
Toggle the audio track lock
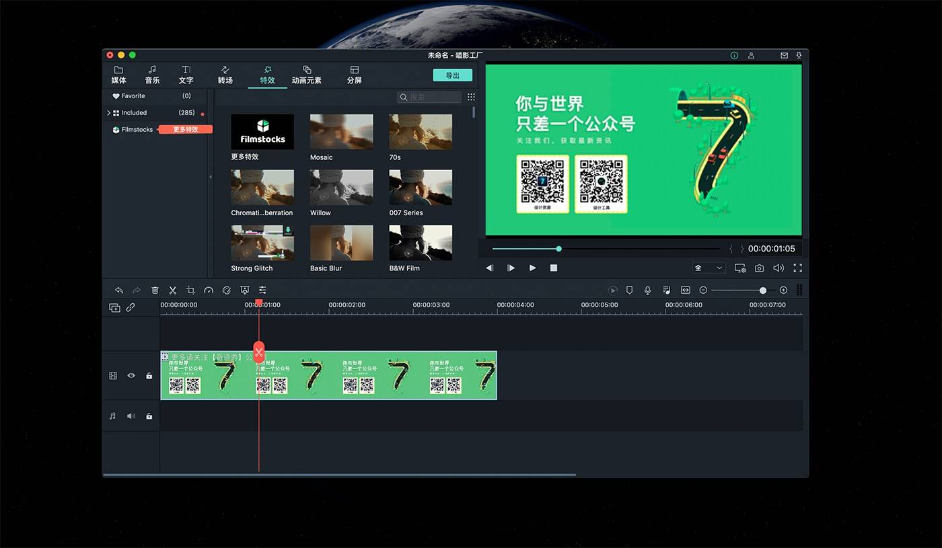149,416
